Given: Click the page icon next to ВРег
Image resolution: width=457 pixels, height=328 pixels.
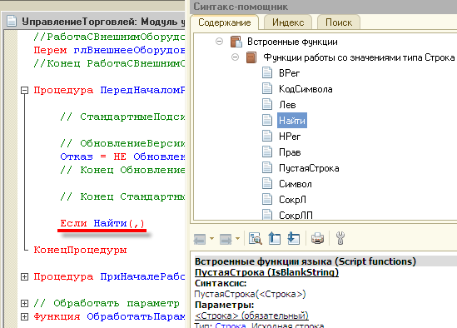Looking at the screenshot, I should tap(267, 73).
